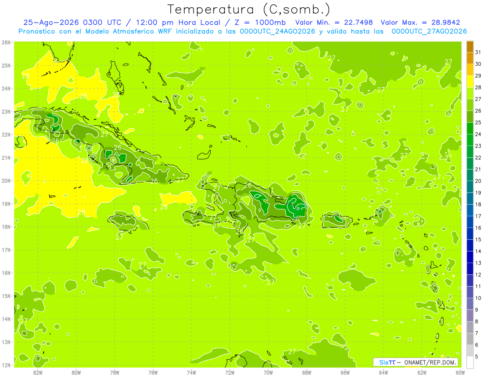
Task: Click the '26N' latitude axis label
Action: (6, 42)
